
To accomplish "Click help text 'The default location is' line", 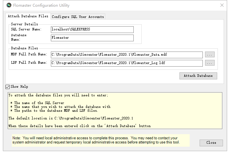I will point(71,118).
